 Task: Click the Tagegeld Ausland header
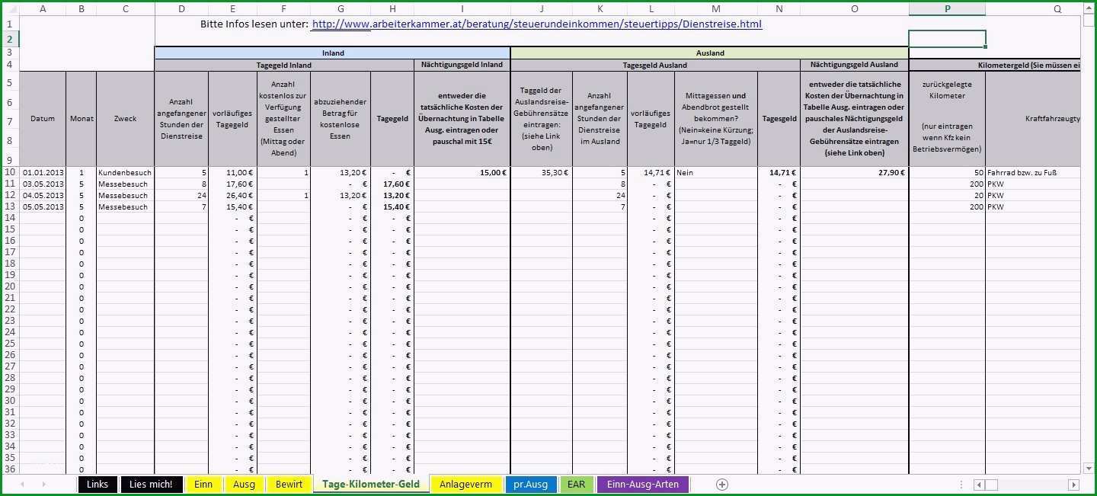pyautogui.click(x=655, y=66)
